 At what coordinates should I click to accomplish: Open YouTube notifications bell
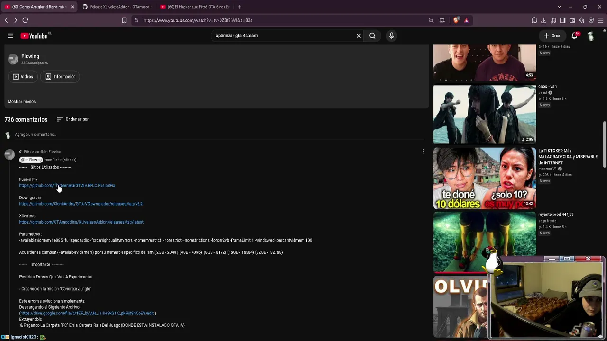tap(575, 36)
